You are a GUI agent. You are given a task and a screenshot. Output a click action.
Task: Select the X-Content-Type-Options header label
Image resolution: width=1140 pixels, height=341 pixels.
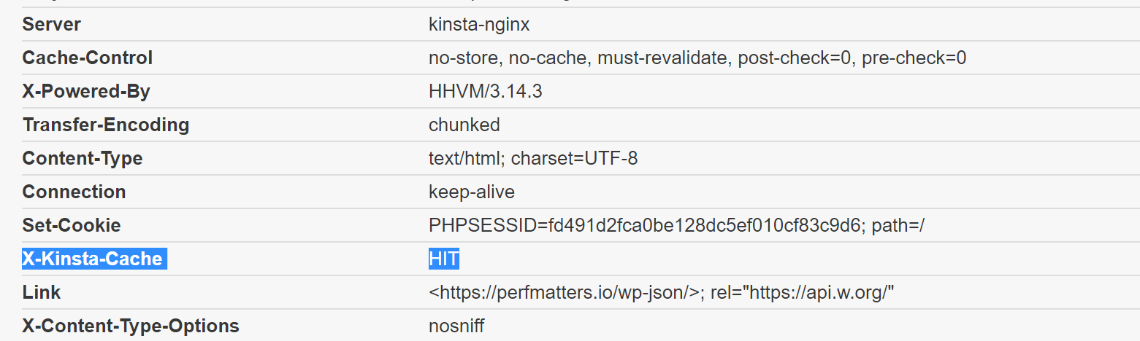(131, 326)
